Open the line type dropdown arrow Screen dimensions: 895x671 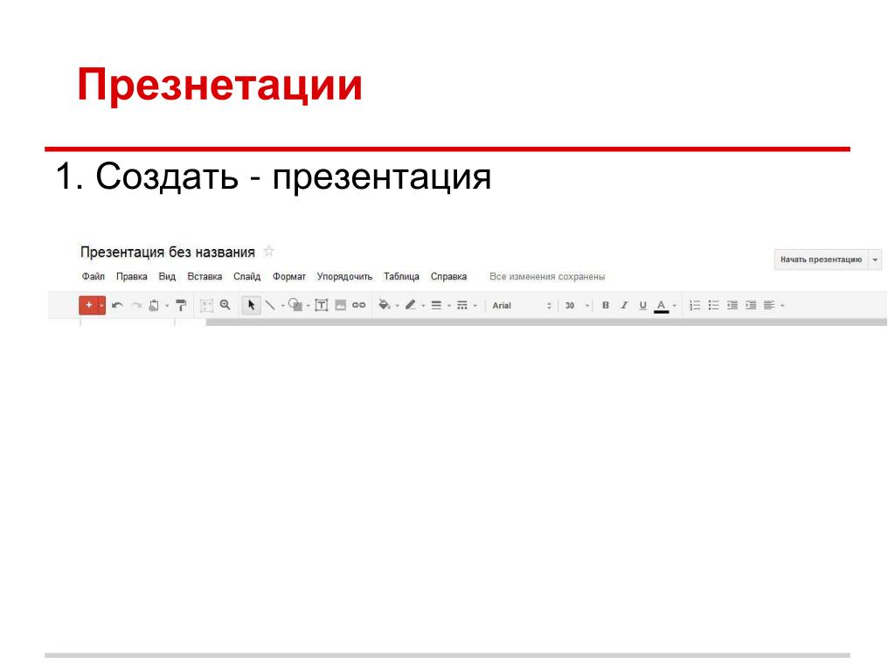click(x=282, y=306)
